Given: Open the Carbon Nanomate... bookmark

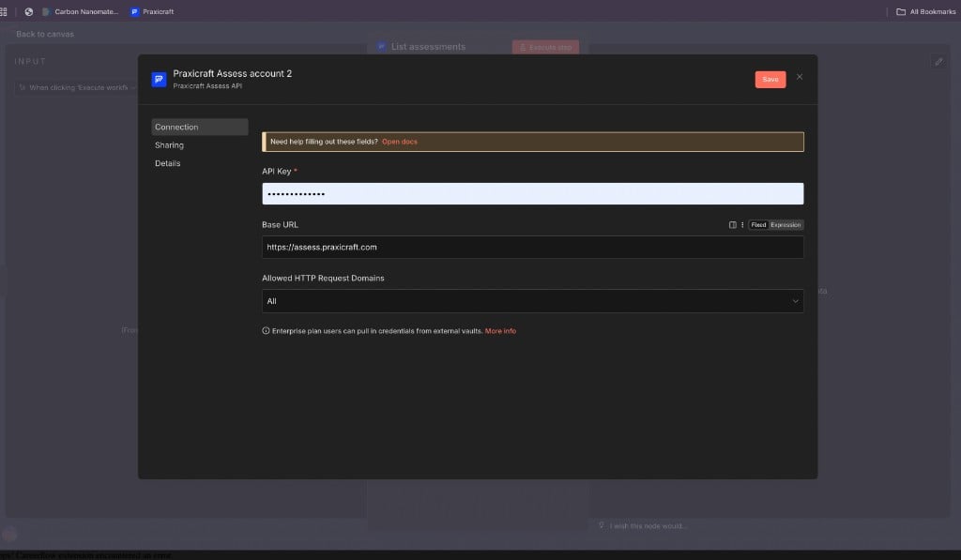Looking at the screenshot, I should 81,11.
